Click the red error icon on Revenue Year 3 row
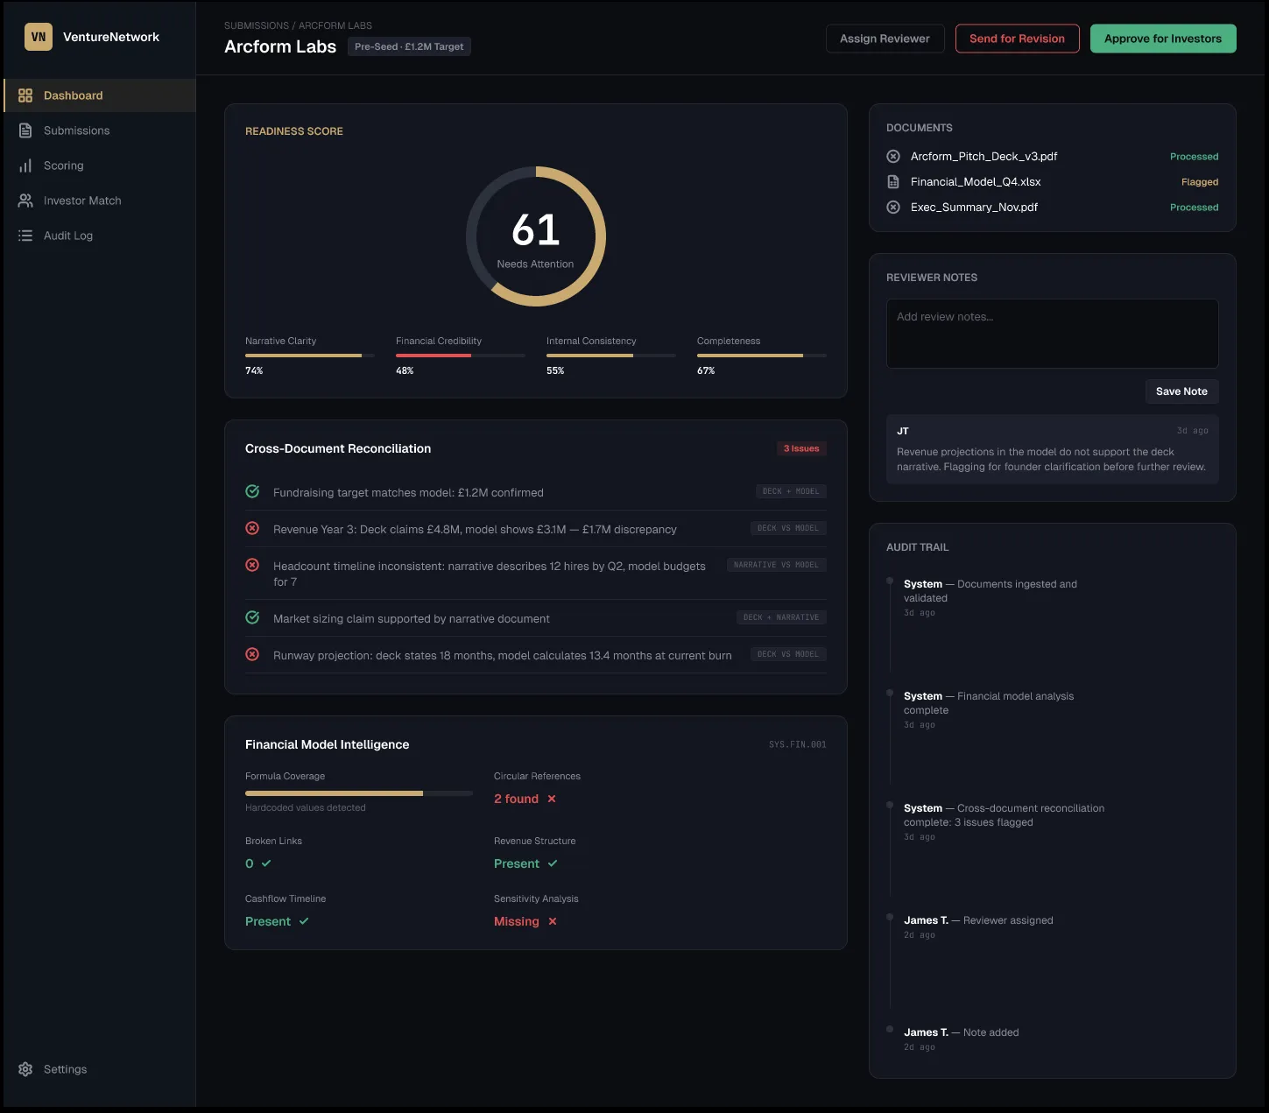 pos(252,528)
